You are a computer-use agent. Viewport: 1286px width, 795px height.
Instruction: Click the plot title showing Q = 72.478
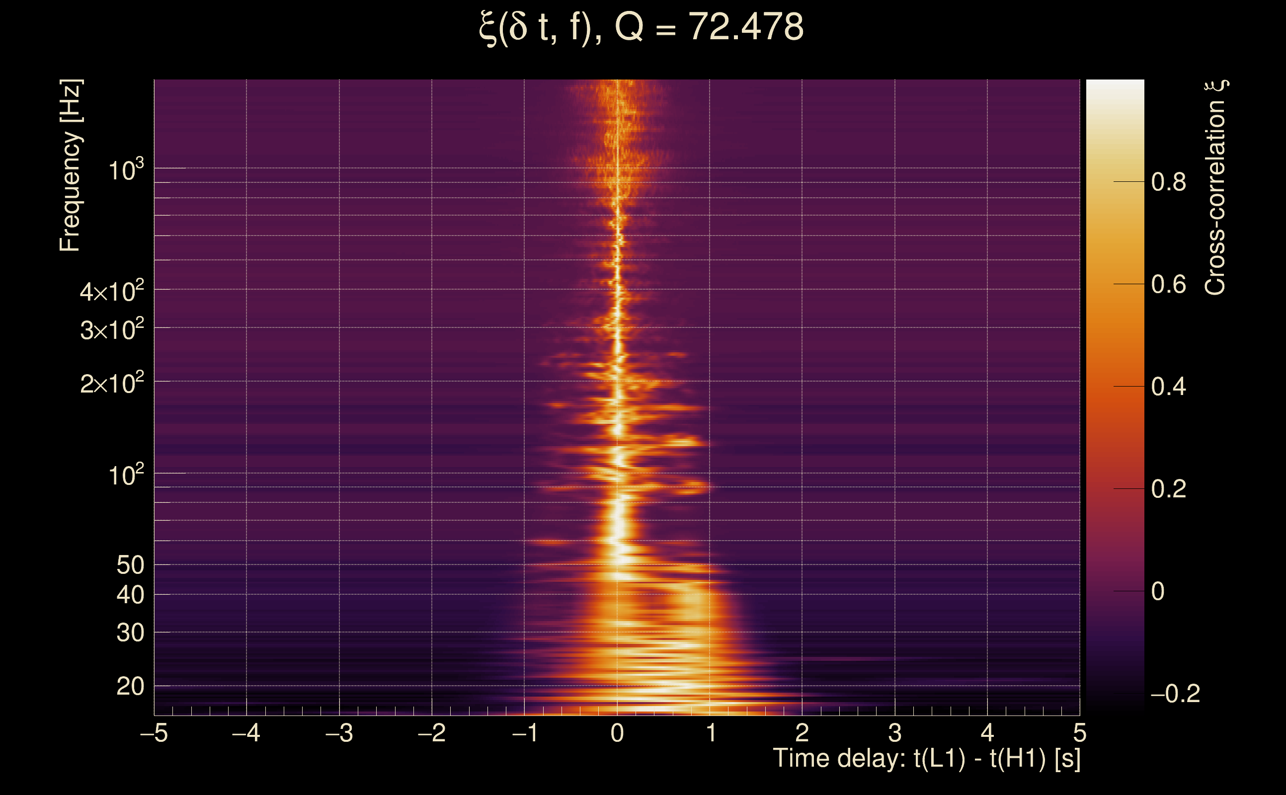[642, 27]
